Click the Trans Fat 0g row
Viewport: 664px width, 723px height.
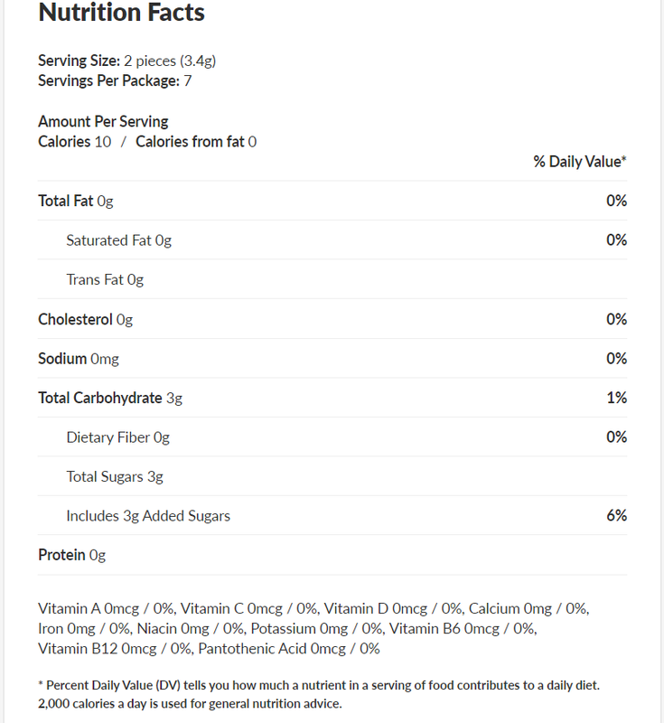[x=105, y=280]
